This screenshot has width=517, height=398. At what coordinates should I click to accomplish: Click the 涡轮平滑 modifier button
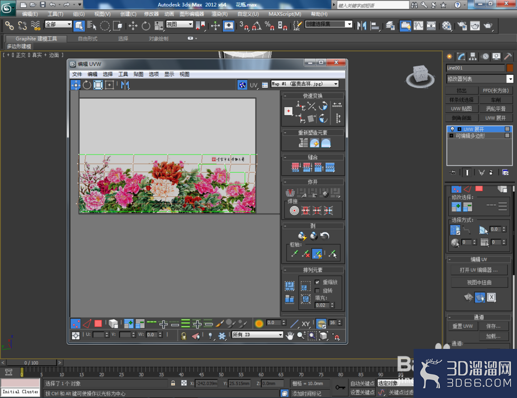pos(496,109)
